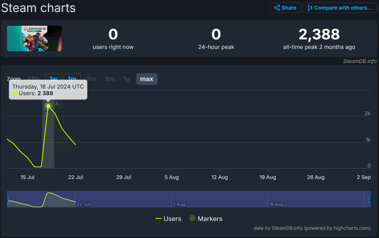Click the A marker flag on chart

coord(57,104)
